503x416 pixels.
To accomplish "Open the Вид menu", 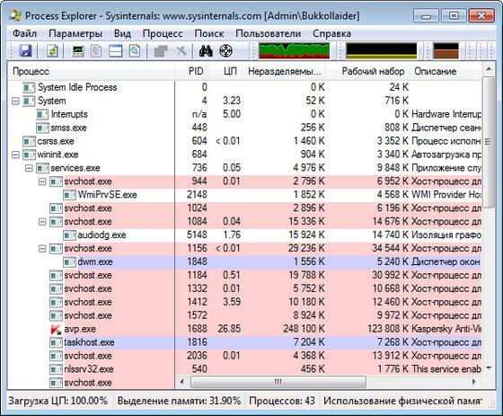I will pyautogui.click(x=122, y=33).
